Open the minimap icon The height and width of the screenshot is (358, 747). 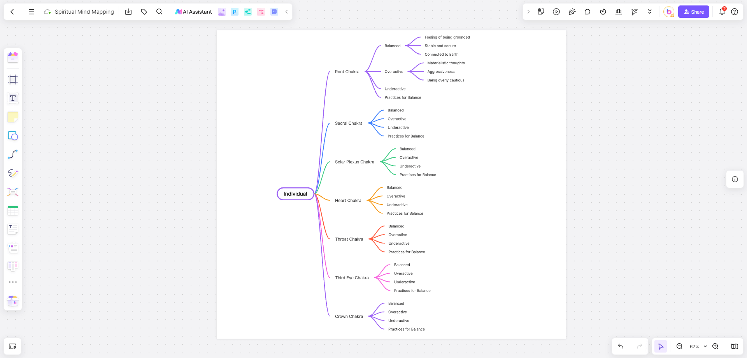click(735, 346)
